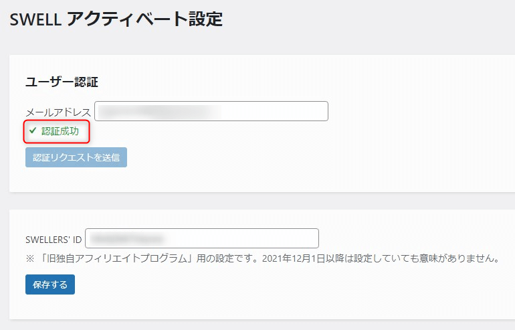Click the メールアドレス email input field
The height and width of the screenshot is (330, 515).
(x=211, y=111)
